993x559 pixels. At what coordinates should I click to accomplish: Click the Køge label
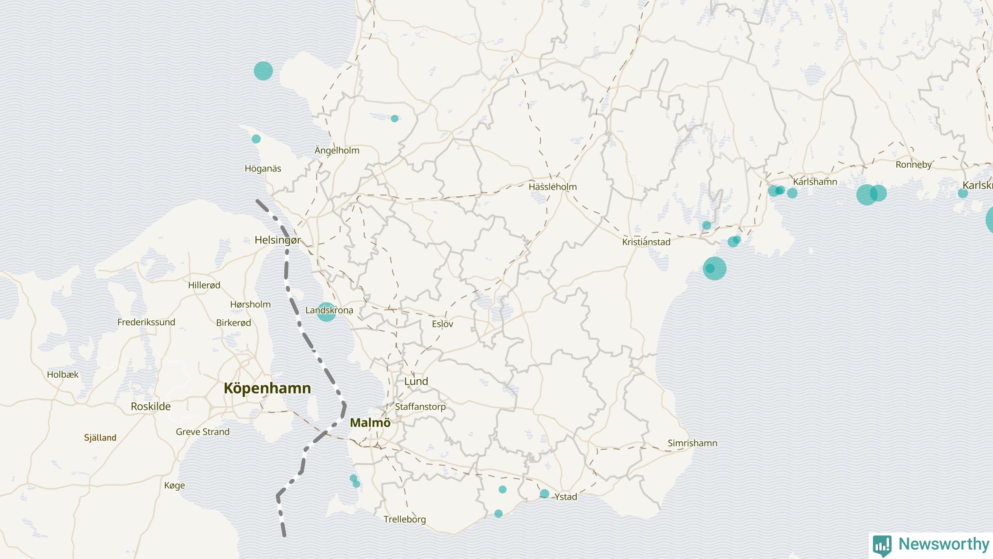click(x=175, y=486)
